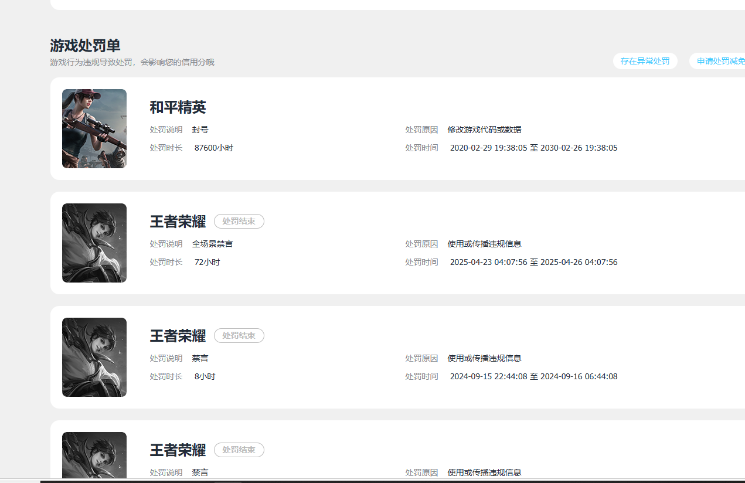
Task: Click 王者荣耀 title in 全场景禁言 card
Action: (x=178, y=222)
